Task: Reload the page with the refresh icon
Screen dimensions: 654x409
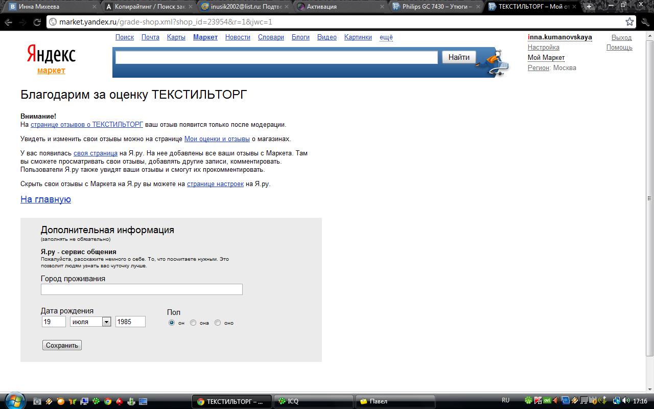Action: pyautogui.click(x=37, y=22)
